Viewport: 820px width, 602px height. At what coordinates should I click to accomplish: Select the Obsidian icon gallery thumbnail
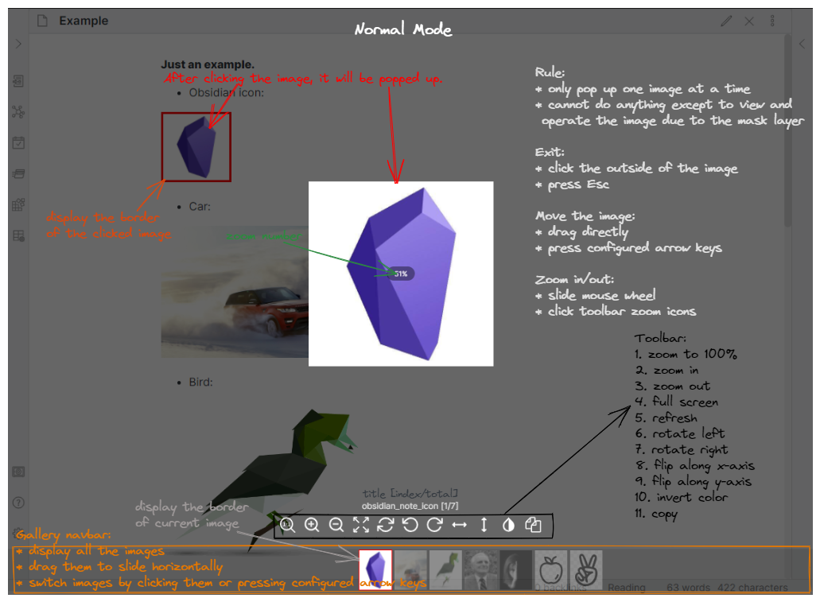point(375,569)
